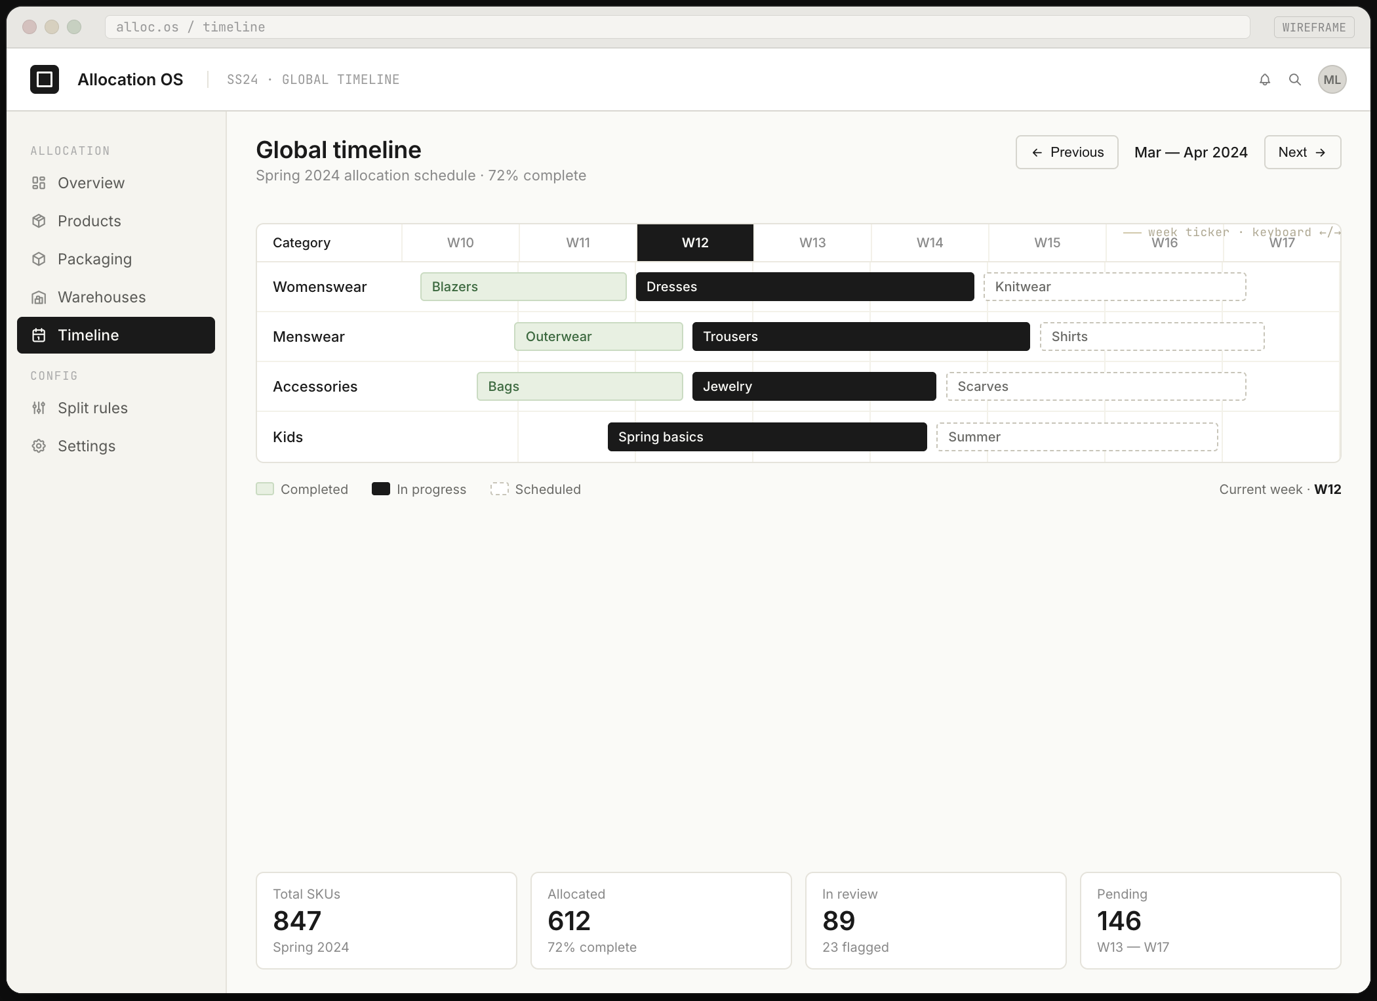The image size is (1377, 1001).
Task: Open the Blazers completed bar
Action: click(523, 287)
